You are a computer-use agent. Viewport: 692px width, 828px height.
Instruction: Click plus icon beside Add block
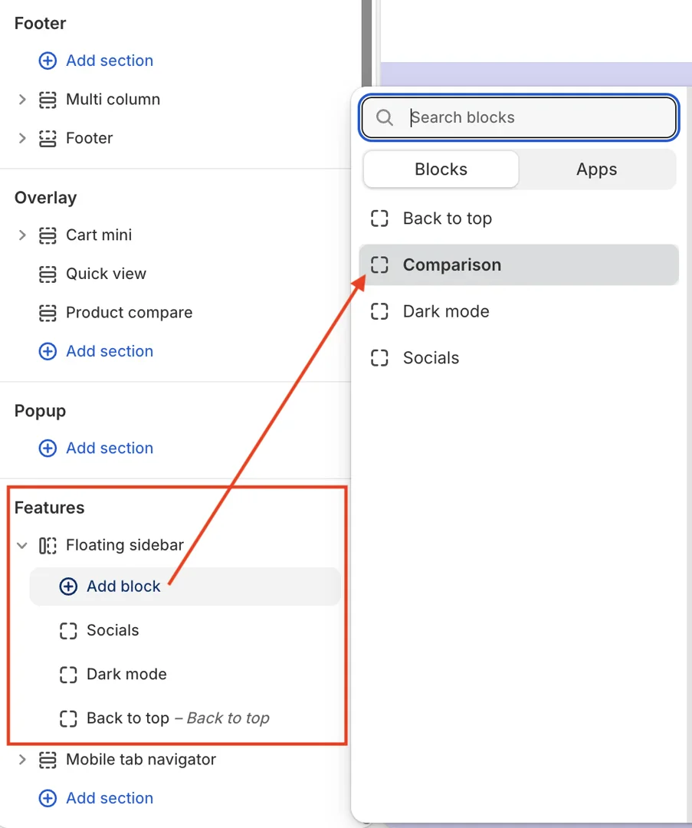[68, 586]
